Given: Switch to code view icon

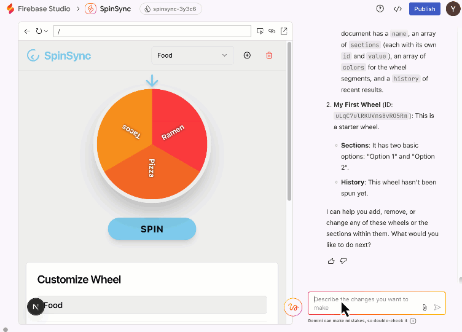Looking at the screenshot, I should coord(397,9).
